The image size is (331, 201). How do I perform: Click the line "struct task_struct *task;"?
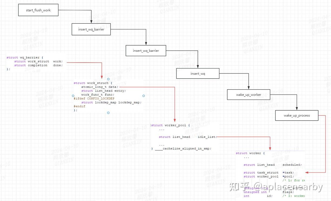click(x=269, y=173)
